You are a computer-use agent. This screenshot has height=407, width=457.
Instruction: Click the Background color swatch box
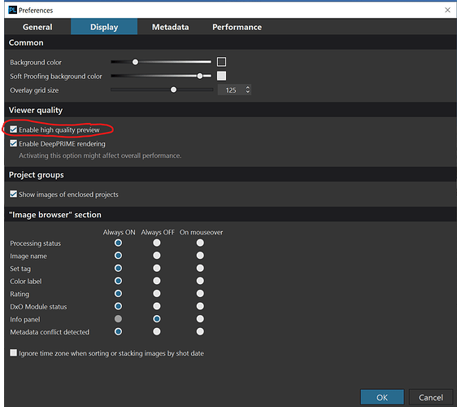coord(221,62)
